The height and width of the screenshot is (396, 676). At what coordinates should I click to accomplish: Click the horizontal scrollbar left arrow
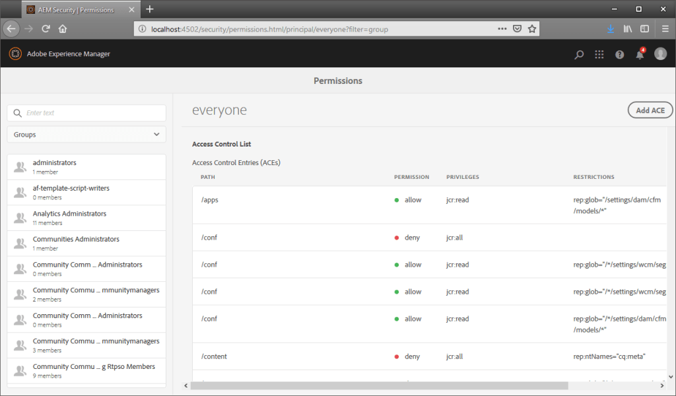click(186, 385)
